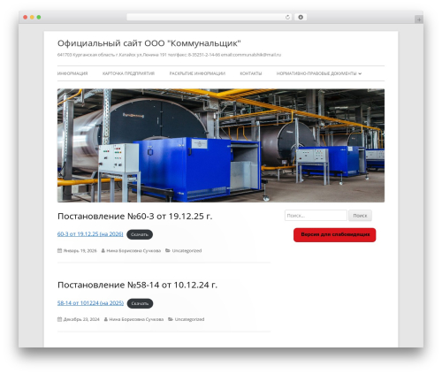The width and height of the screenshot is (442, 374).
Task: Click red Версия для слабовидящих button
Action: [335, 235]
